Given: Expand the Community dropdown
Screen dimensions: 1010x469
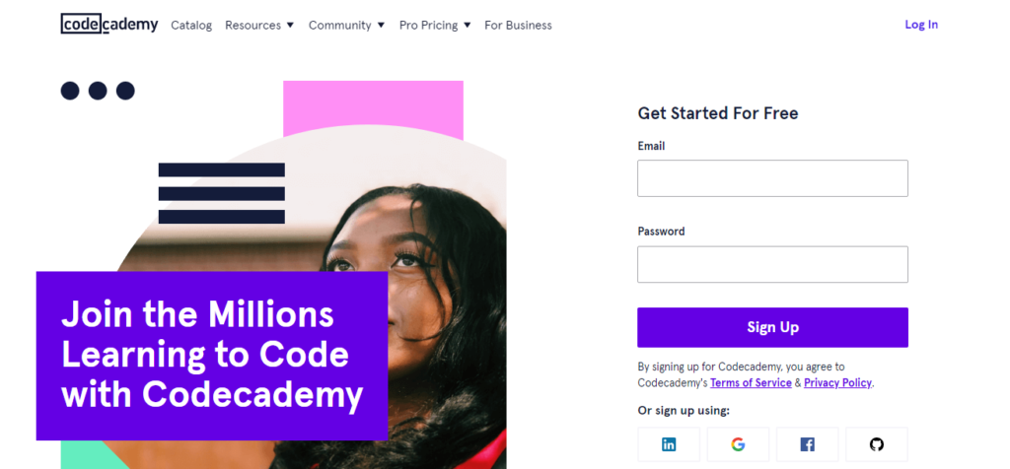Looking at the screenshot, I should pos(346,26).
